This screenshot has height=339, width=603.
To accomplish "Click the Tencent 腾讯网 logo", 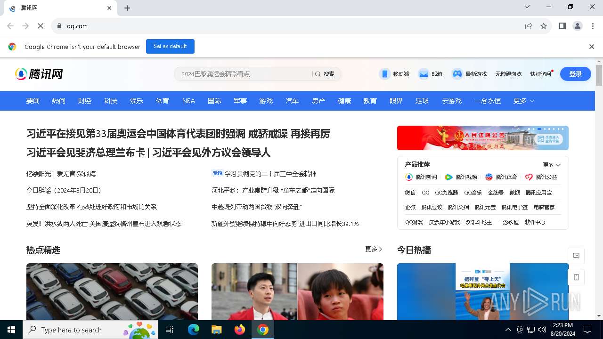I will [39, 74].
